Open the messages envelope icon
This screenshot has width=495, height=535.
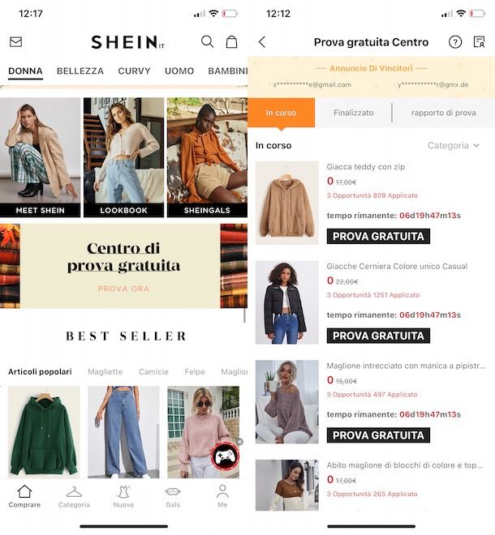15,41
